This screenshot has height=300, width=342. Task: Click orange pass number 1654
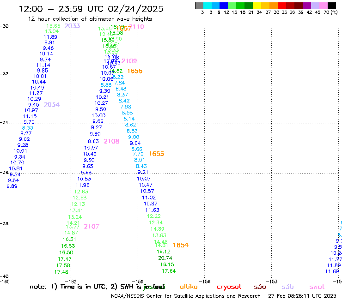[181, 245]
